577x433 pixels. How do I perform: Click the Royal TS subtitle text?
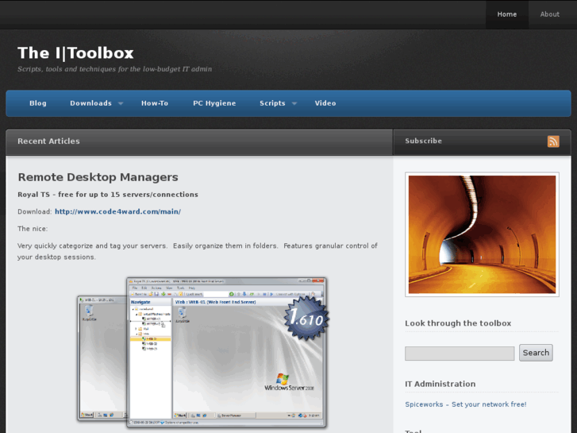coord(108,195)
